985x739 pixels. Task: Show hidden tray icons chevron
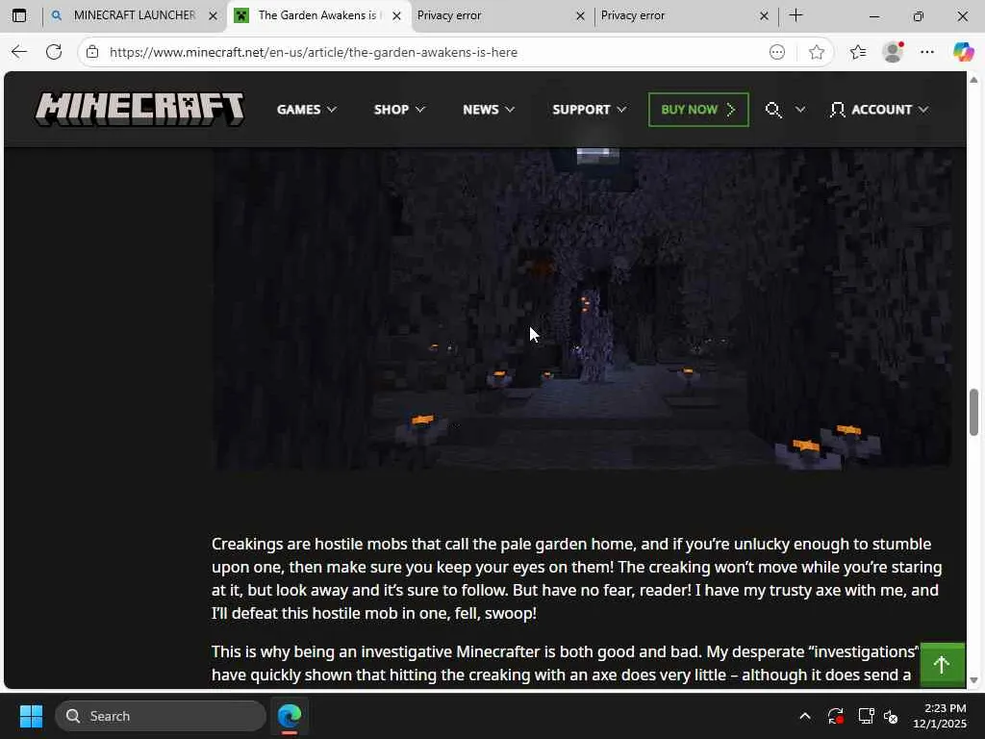[805, 716]
